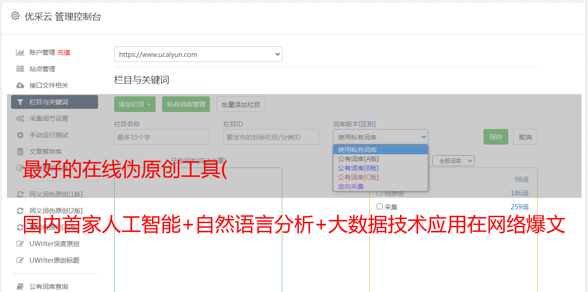Click the database icon beside 文章暂存库
This screenshot has height=292, width=588.
tap(20, 152)
